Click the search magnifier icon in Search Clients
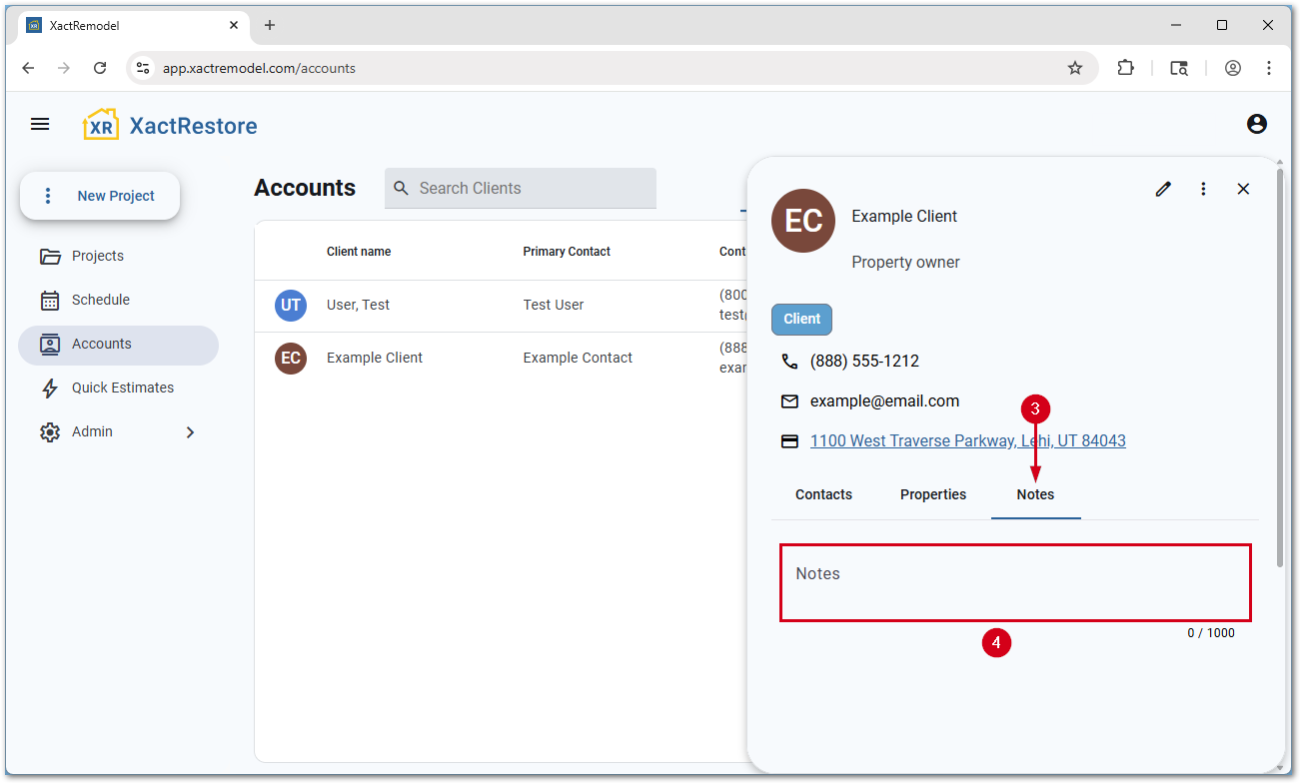 click(x=402, y=188)
